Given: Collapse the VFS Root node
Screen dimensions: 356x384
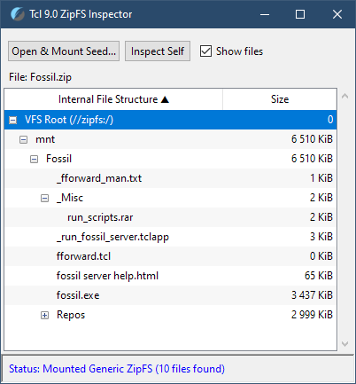Looking at the screenshot, I should pyautogui.click(x=12, y=120).
